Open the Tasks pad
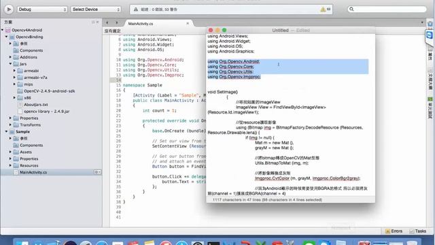The height and width of the screenshot is (245, 435). 418,231
